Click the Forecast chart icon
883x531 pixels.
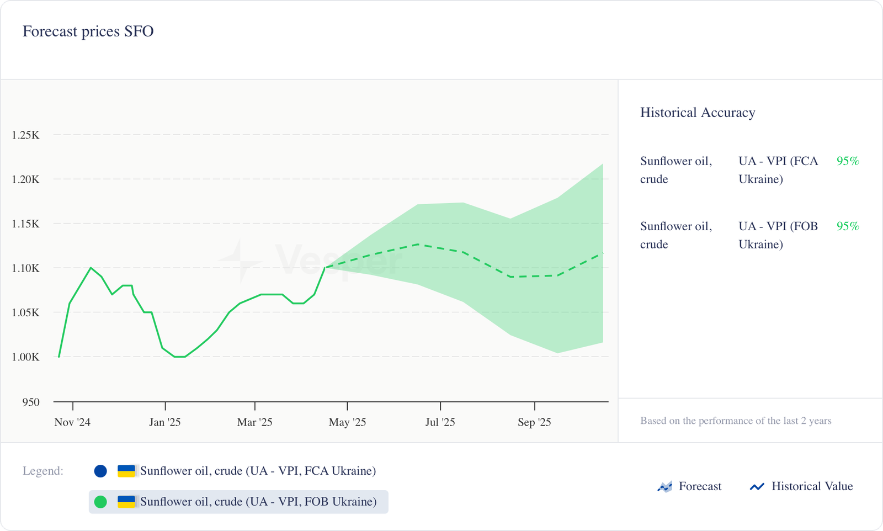point(664,486)
